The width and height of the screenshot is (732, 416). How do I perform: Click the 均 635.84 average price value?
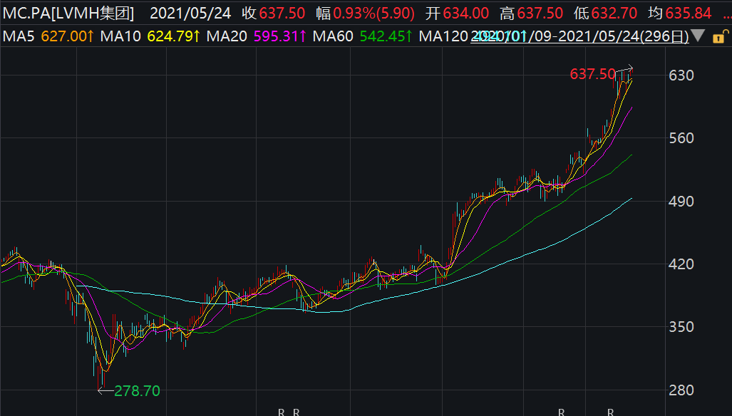click(x=688, y=13)
